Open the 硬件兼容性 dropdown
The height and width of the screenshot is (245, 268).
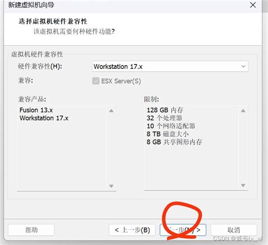click(x=170, y=67)
